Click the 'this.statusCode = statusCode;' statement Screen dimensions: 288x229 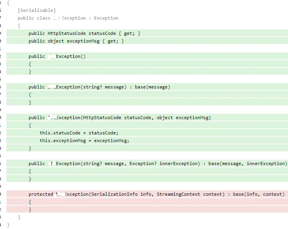(79, 133)
